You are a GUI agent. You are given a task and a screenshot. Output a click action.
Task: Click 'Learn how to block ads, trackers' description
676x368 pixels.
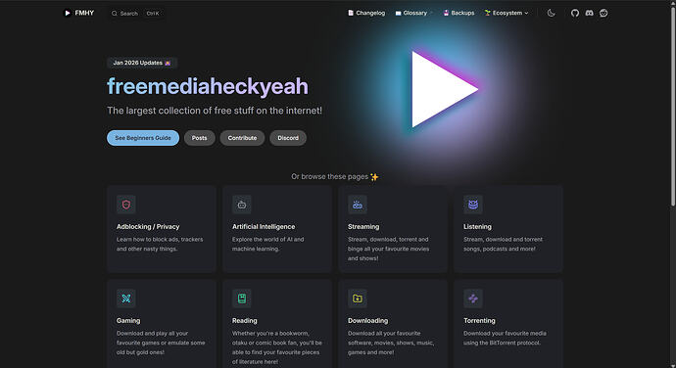[x=160, y=244]
